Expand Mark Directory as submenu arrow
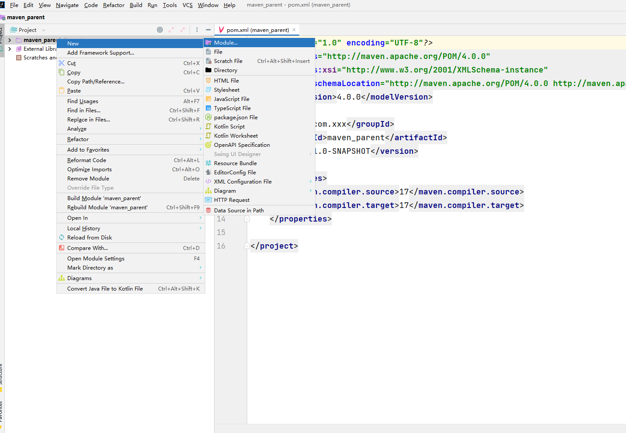The width and height of the screenshot is (626, 433). pos(201,268)
